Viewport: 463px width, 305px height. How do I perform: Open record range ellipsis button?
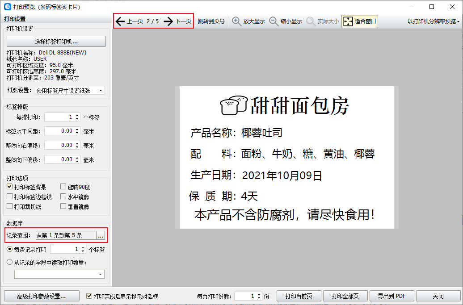(101, 235)
